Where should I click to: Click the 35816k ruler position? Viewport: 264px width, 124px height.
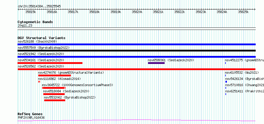pos(52,12)
